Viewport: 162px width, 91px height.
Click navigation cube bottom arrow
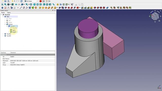[x=155, y=22]
